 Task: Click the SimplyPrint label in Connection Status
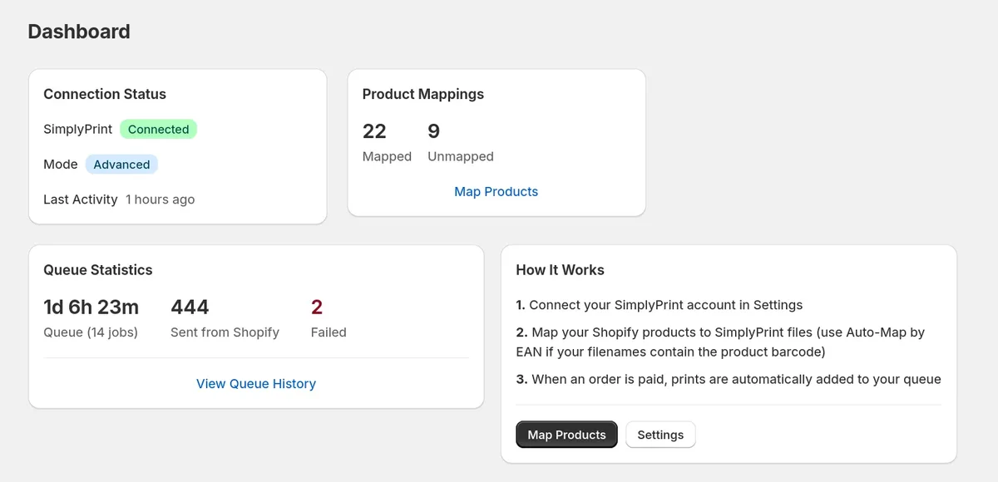click(x=78, y=130)
